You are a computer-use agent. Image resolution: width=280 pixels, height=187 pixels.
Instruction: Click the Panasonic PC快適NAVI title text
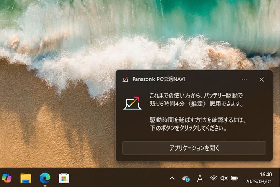pos(159,79)
